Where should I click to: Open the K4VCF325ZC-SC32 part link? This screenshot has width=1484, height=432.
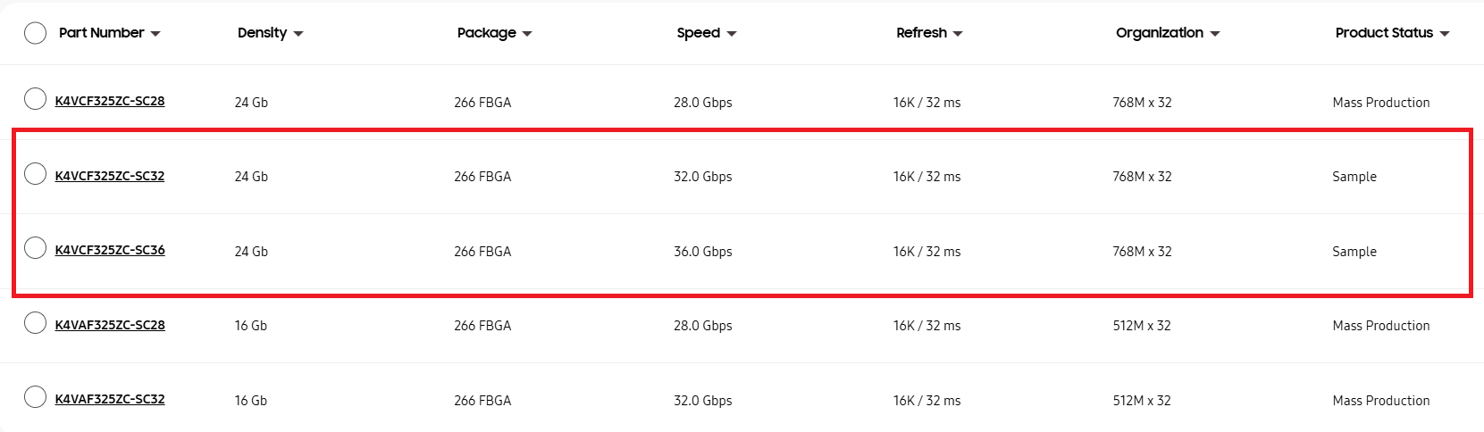[x=110, y=176]
